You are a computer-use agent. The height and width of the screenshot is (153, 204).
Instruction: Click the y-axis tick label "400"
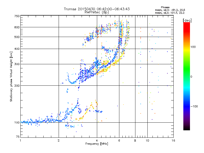point(17,49)
